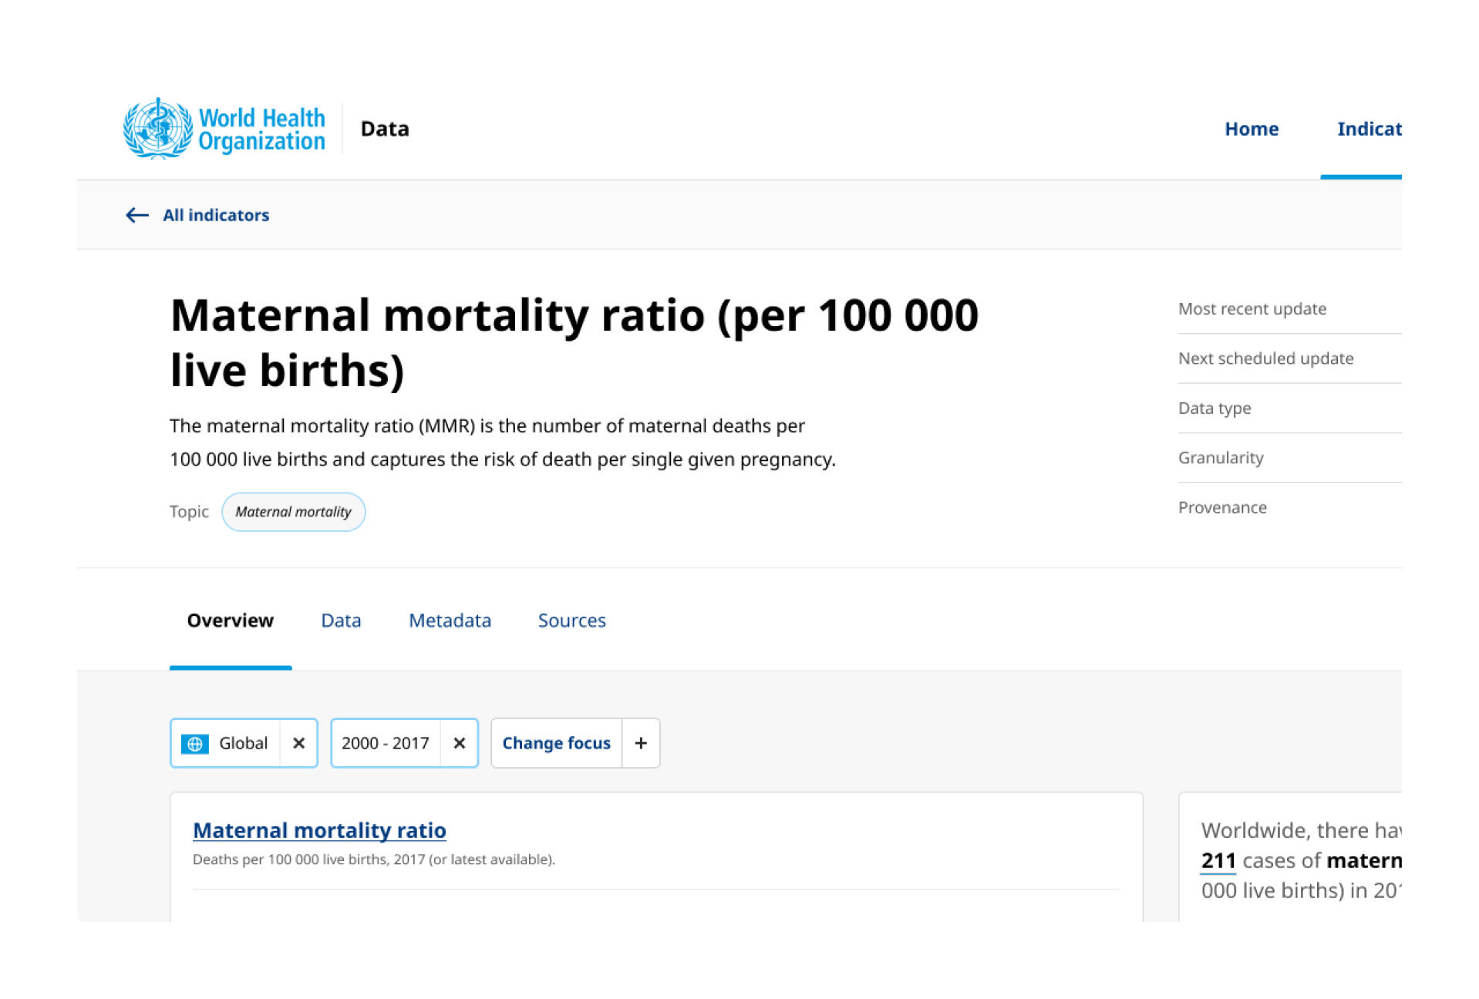
Task: Click the back arrow beside All indicators
Action: 136,215
